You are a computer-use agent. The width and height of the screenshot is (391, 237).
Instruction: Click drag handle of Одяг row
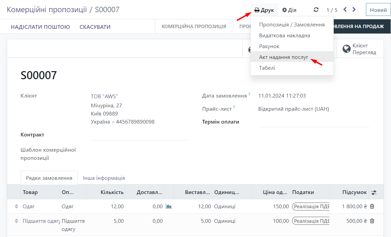[x=16, y=206]
